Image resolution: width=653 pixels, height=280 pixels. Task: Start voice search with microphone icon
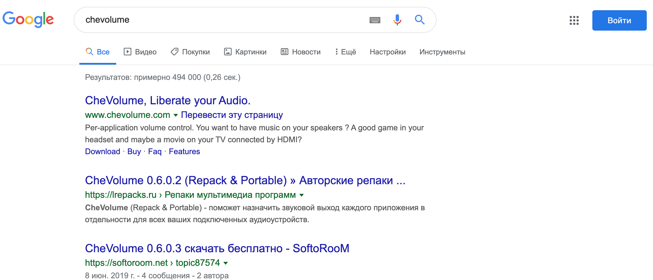(397, 20)
